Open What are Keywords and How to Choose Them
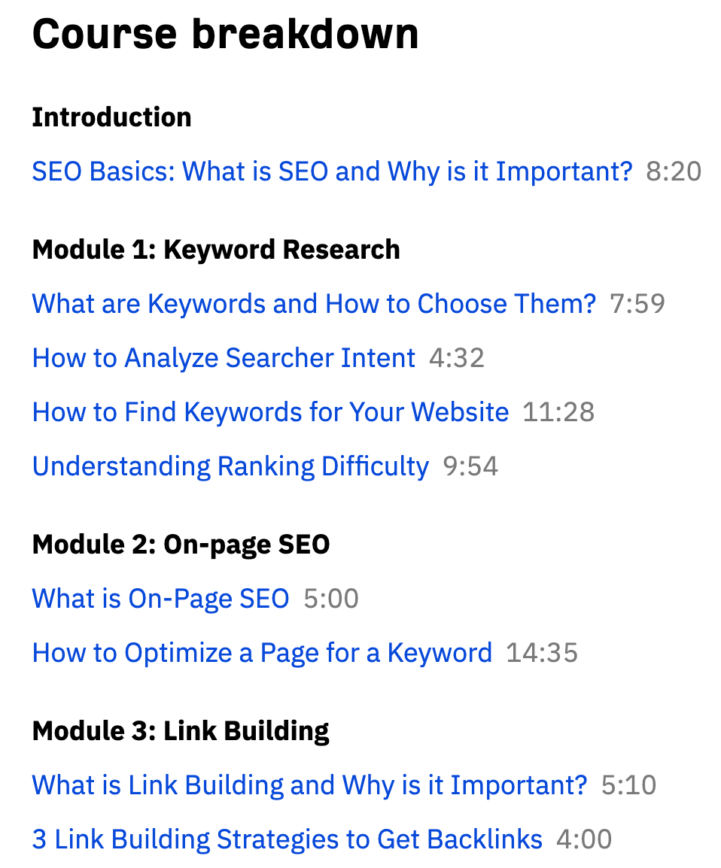The height and width of the screenshot is (868, 721). [x=314, y=304]
